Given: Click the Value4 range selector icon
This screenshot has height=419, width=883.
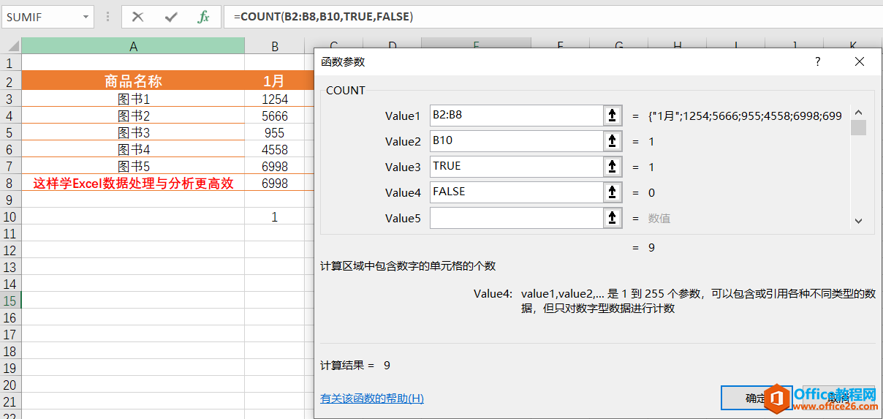Looking at the screenshot, I should click(x=612, y=192).
